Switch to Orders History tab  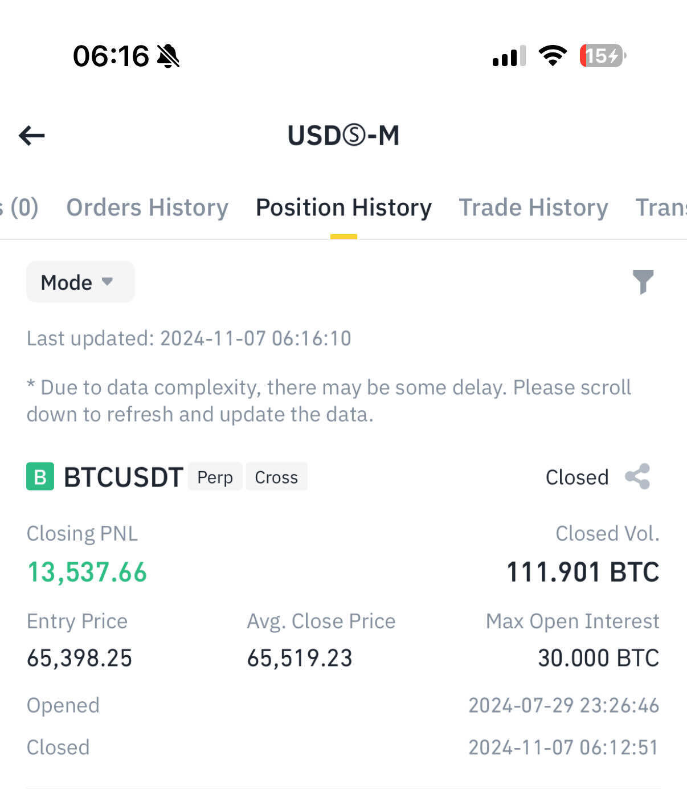tap(147, 207)
